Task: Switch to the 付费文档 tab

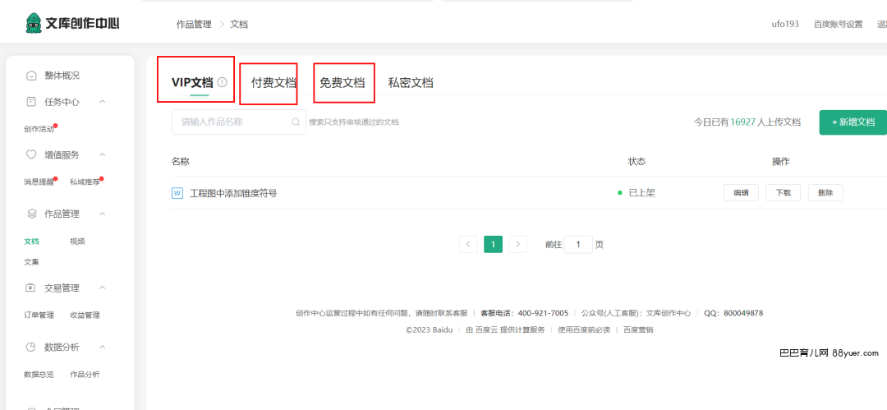Action: [x=273, y=83]
